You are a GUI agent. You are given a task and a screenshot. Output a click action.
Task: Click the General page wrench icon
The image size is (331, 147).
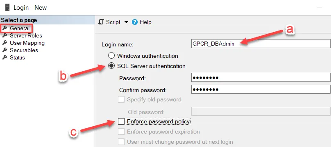(5, 28)
